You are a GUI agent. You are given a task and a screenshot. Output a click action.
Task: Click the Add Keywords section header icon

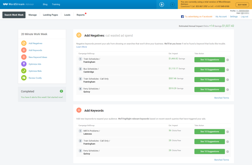pos(79,110)
